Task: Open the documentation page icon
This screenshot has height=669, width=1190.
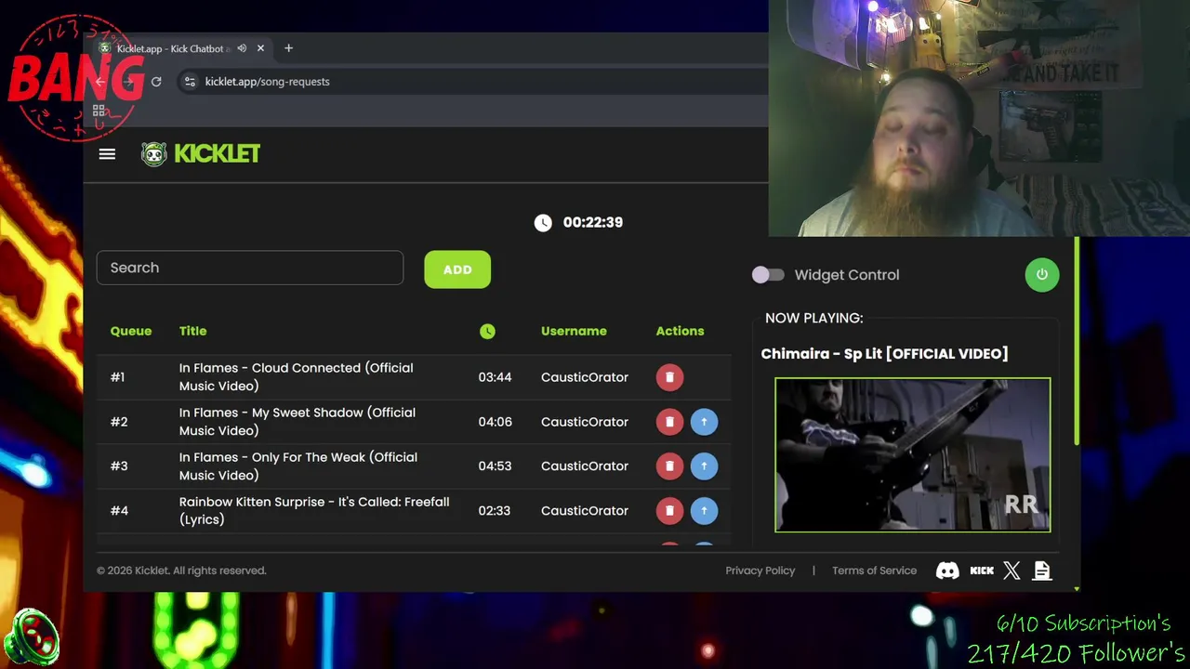Action: (1042, 571)
